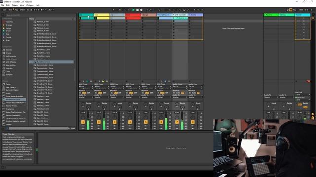Open the File menu

click(2, 5)
